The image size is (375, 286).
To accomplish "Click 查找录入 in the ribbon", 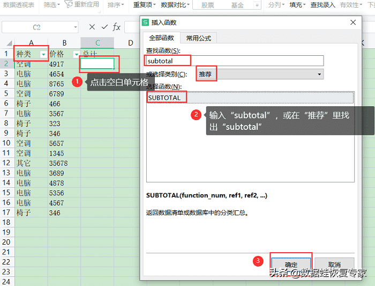I will pyautogui.click(x=322, y=4).
